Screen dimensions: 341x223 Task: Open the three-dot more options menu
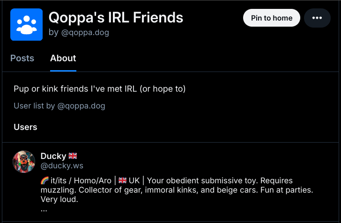(317, 18)
